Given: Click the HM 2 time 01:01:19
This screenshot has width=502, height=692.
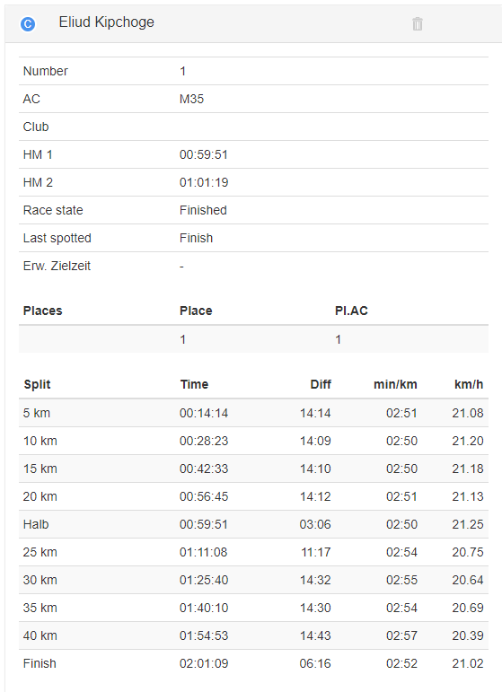Looking at the screenshot, I should (x=204, y=182).
